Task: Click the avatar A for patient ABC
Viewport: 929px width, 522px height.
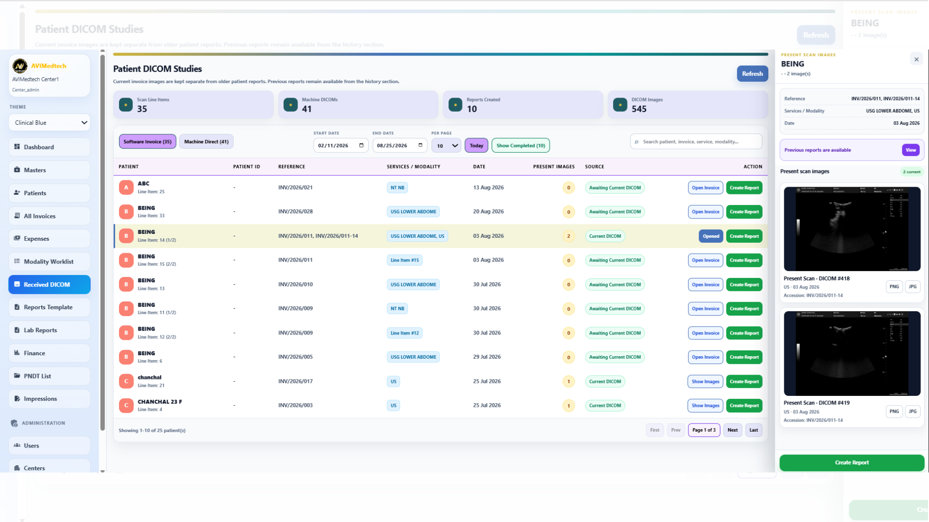Action: pos(126,188)
